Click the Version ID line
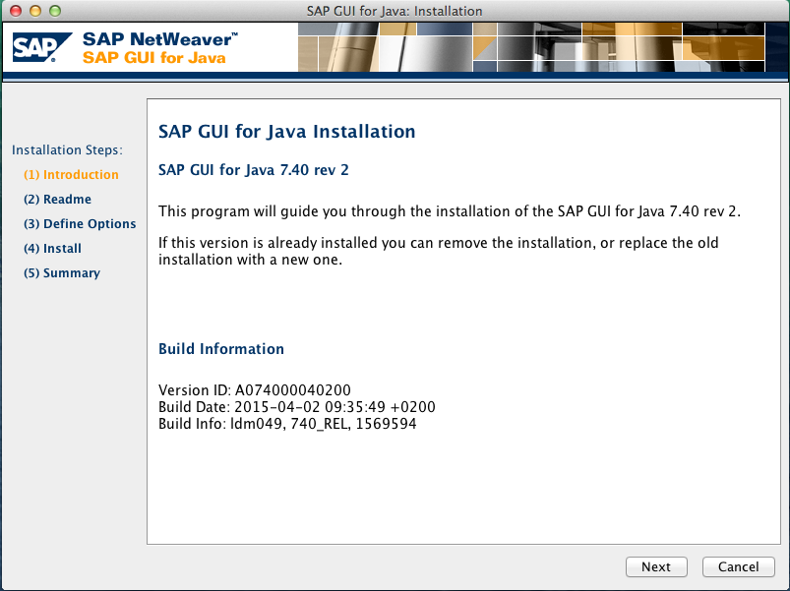 click(254, 390)
